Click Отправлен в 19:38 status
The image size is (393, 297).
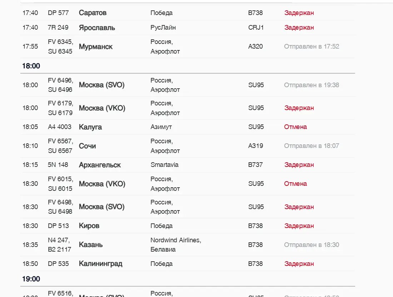click(311, 85)
